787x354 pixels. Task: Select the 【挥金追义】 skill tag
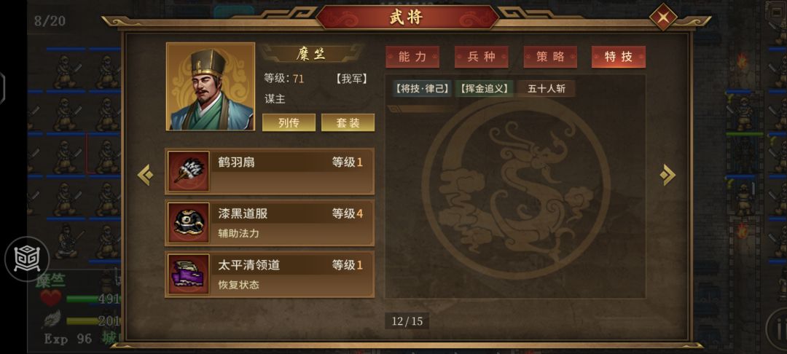pyautogui.click(x=485, y=89)
